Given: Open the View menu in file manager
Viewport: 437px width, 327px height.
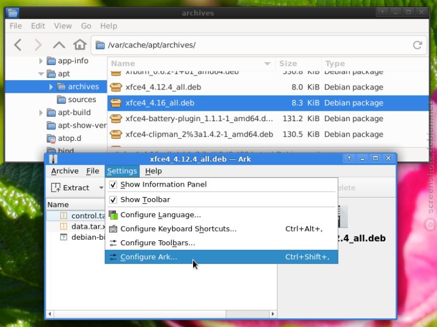Looking at the screenshot, I should tap(63, 26).
